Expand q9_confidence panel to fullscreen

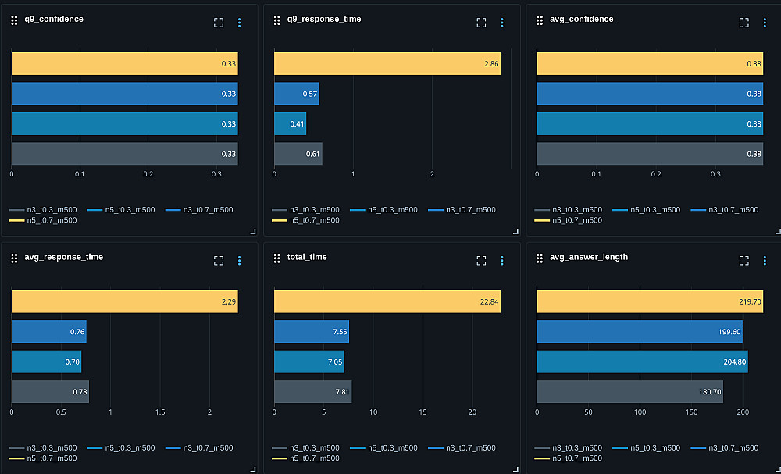pyautogui.click(x=219, y=23)
